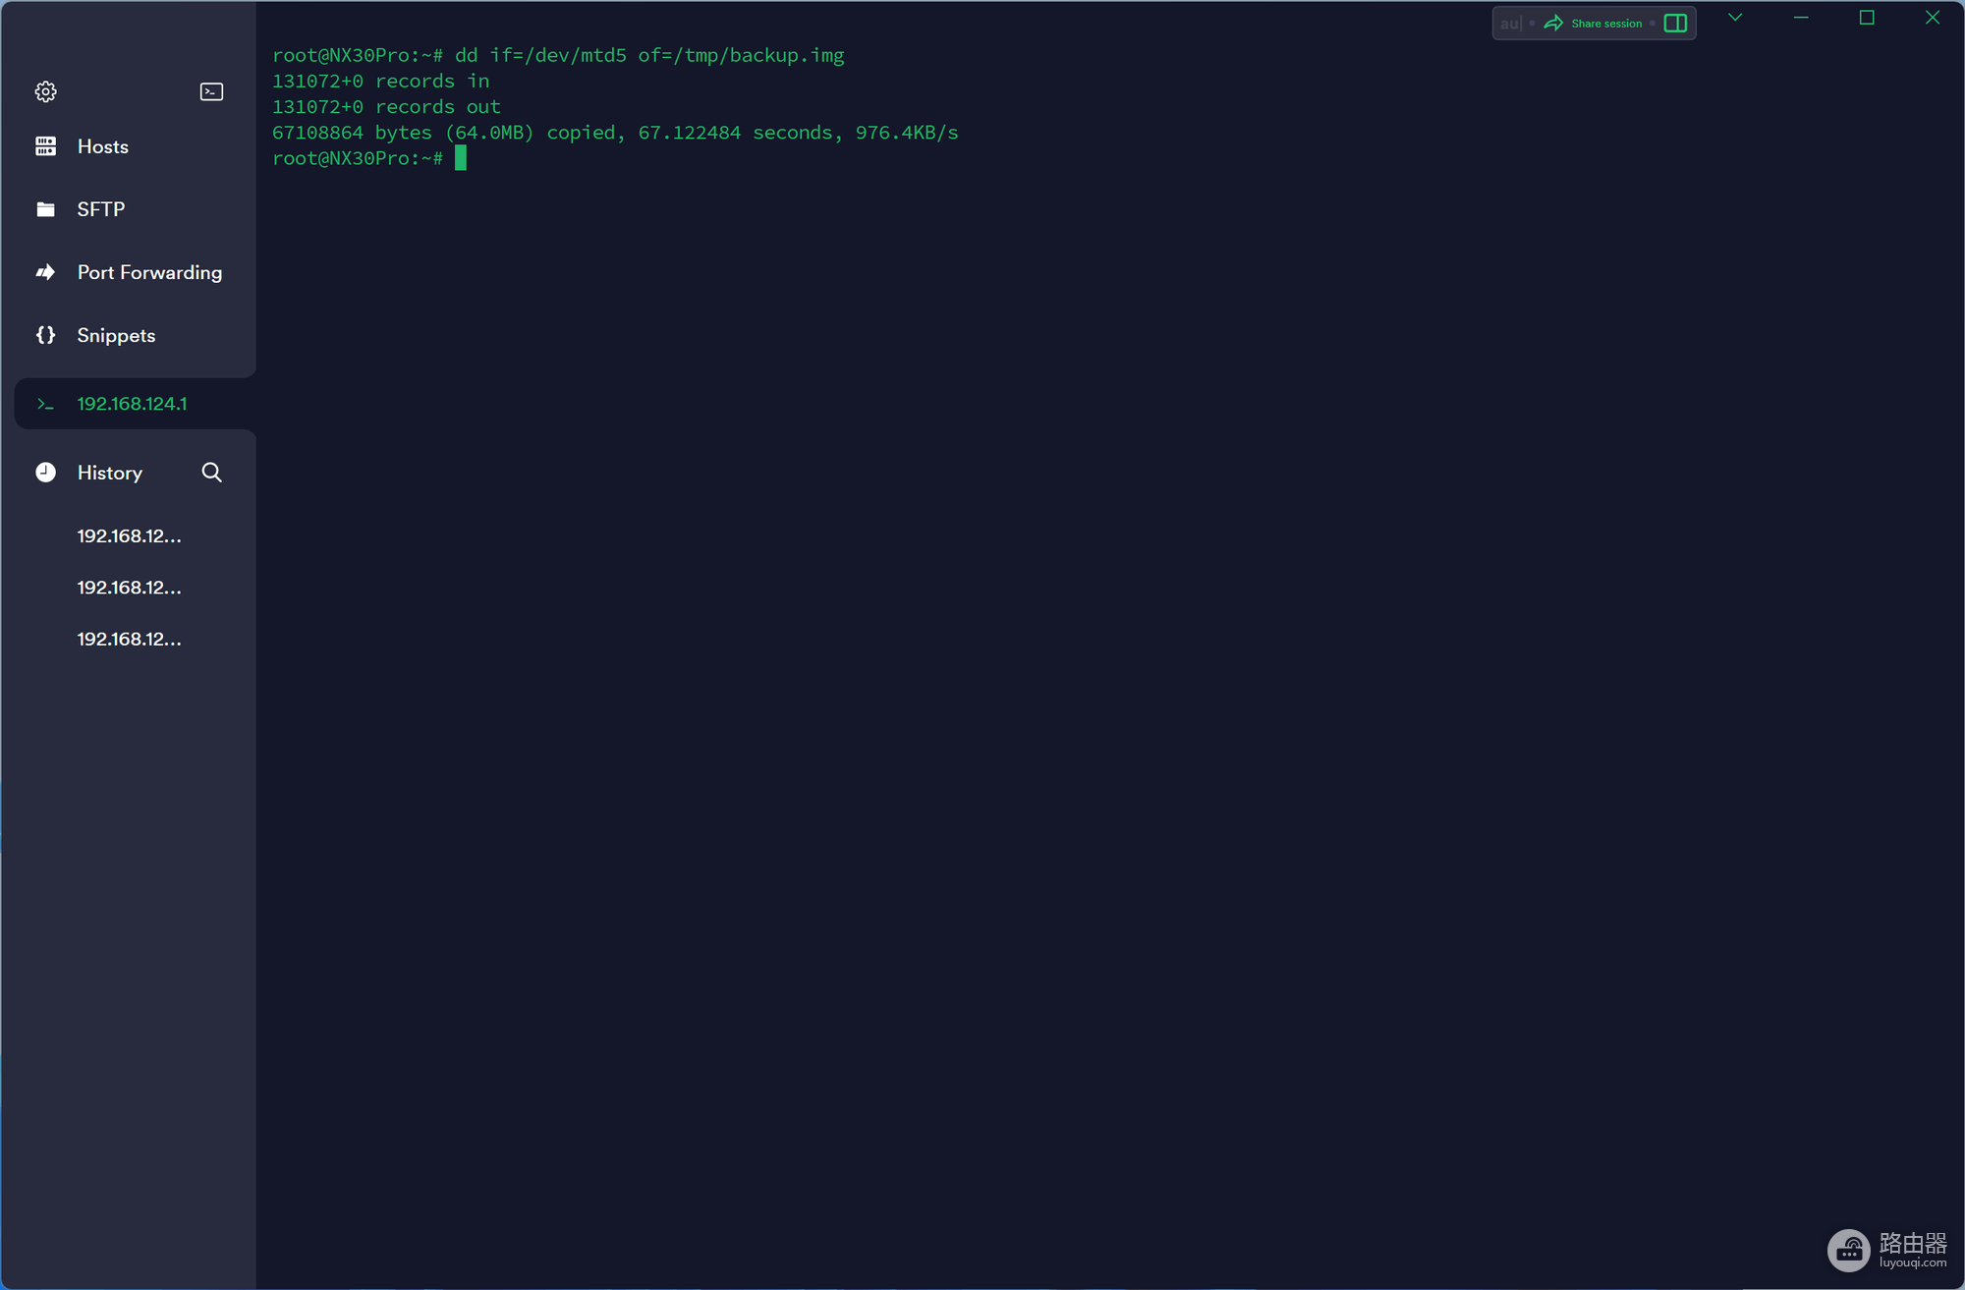Open a new local terminal via sidebar icon
This screenshot has height=1290, width=1965.
(x=211, y=91)
